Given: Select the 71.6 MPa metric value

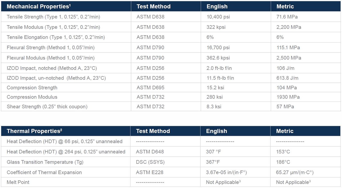Looking at the screenshot, I should (287, 17).
